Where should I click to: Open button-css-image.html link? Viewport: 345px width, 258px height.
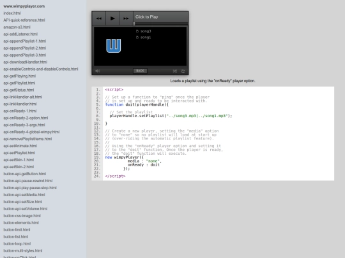click(x=22, y=216)
